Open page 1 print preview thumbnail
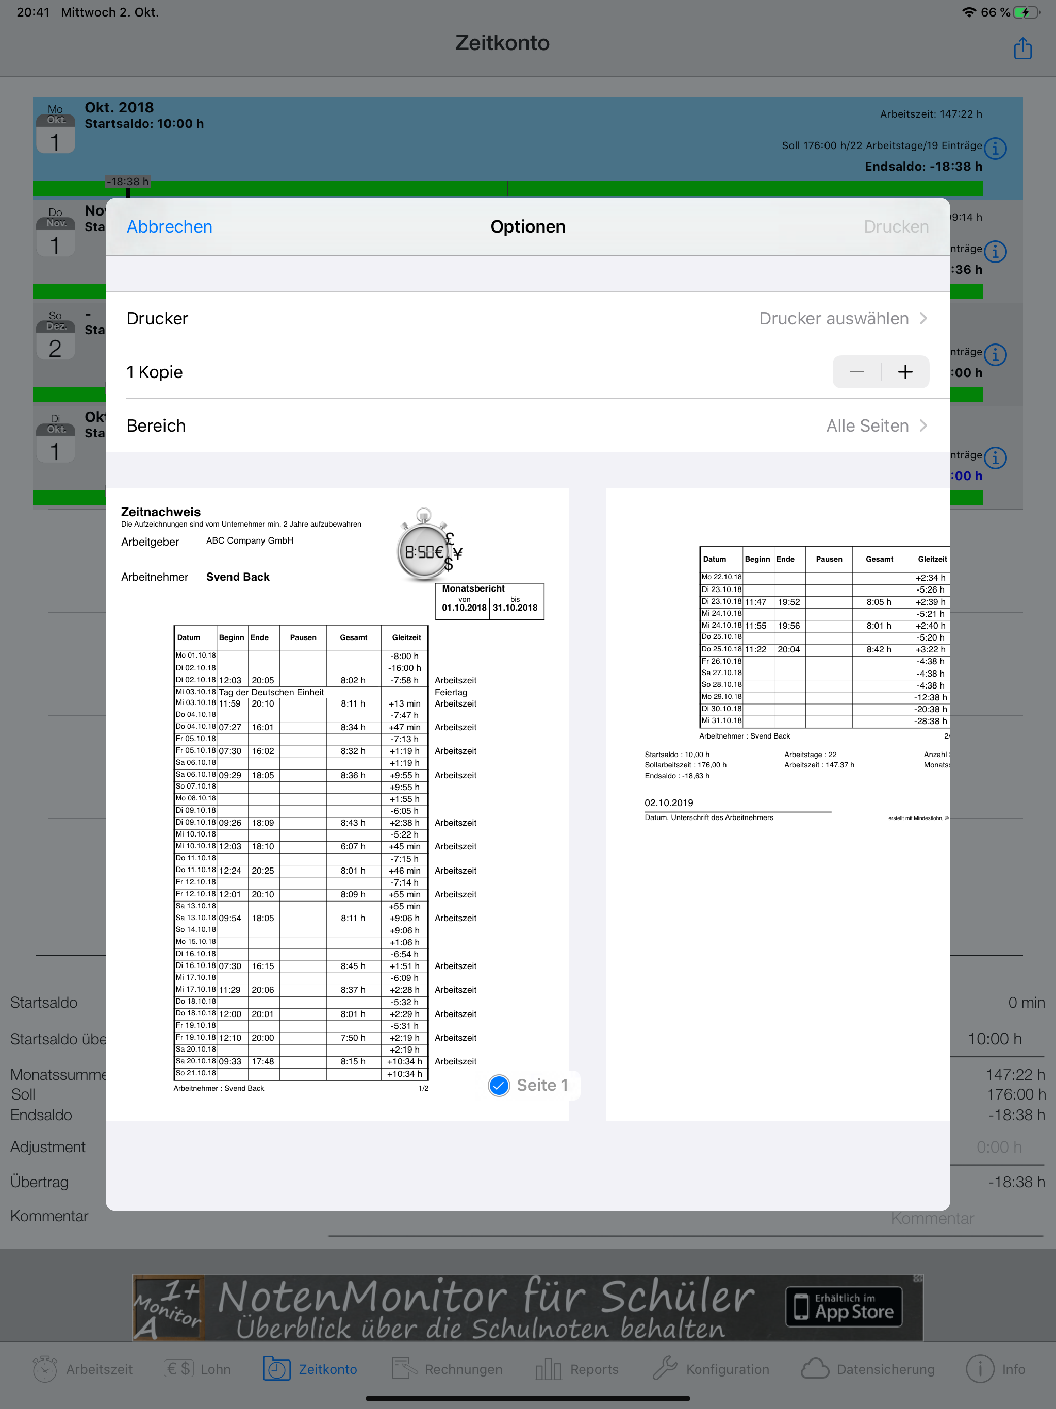 pos(337,805)
